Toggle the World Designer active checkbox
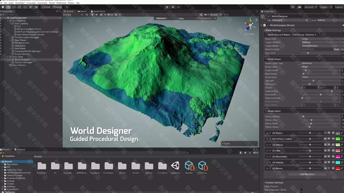The image size is (344, 193). pos(269,16)
